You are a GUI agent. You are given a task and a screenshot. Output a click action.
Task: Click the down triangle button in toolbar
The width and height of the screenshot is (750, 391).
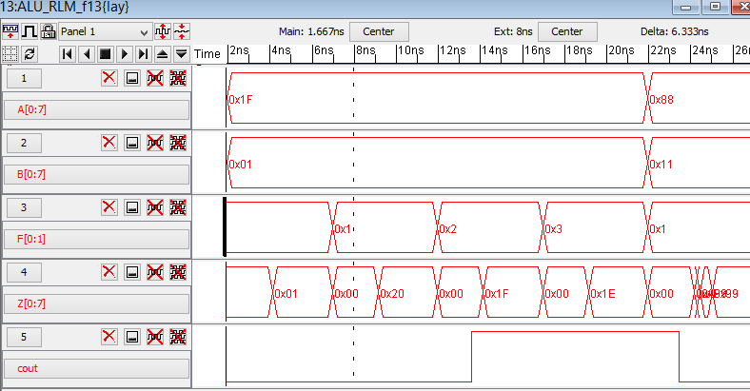[181, 53]
